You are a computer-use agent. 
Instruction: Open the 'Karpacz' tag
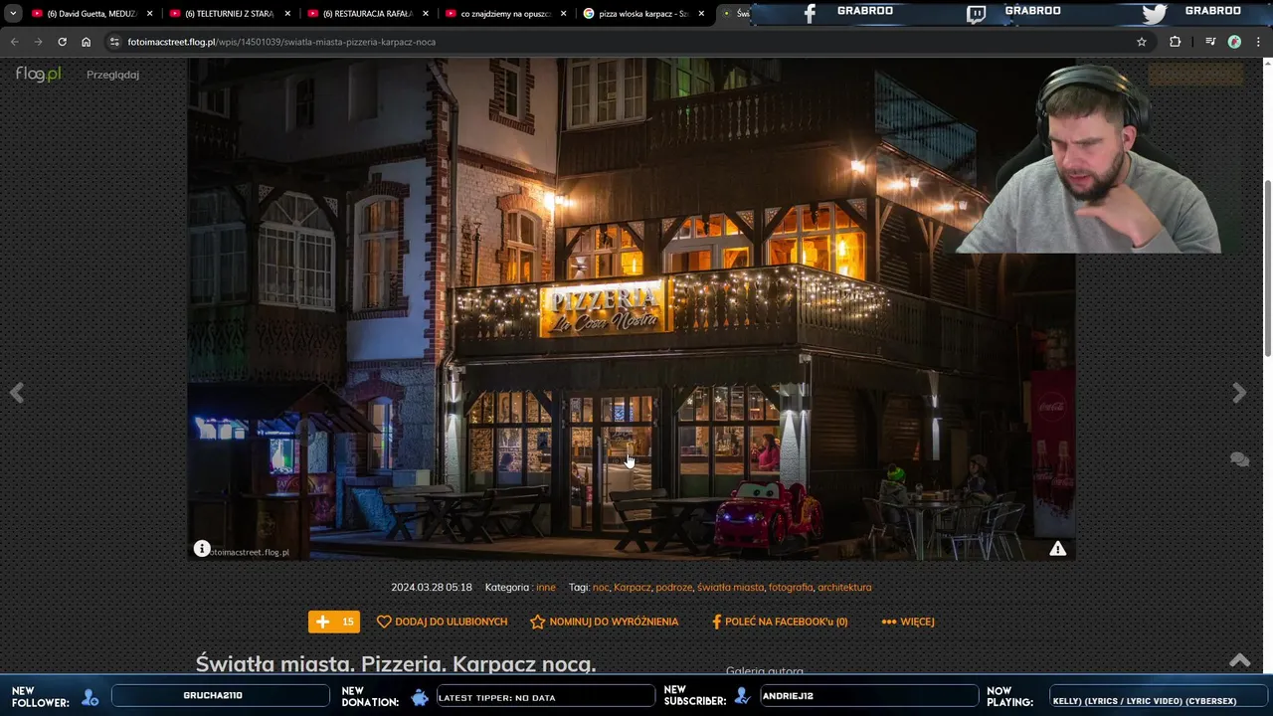(x=632, y=588)
